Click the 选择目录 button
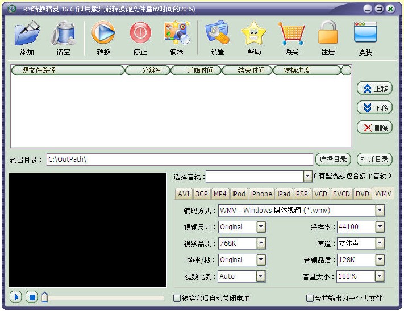This screenshot has height=311, width=404. click(x=333, y=159)
